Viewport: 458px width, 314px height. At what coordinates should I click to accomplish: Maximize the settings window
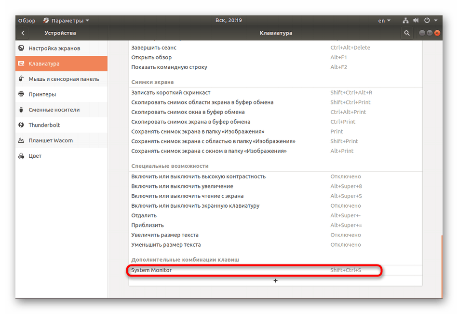tap(430, 33)
